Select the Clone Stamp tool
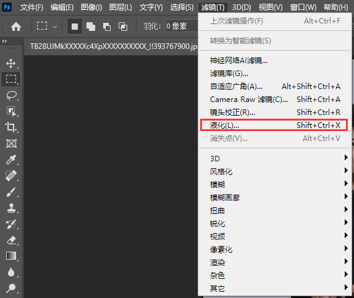The height and width of the screenshot is (298, 354). pyautogui.click(x=11, y=208)
